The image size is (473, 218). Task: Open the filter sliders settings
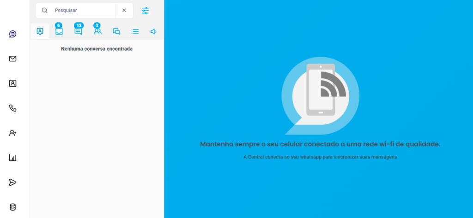point(146,10)
